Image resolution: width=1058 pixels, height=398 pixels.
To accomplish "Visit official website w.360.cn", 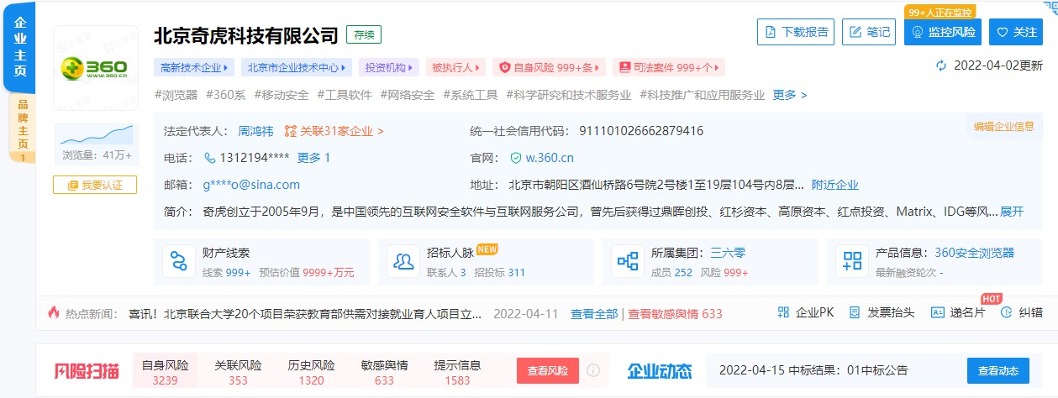I will (550, 158).
